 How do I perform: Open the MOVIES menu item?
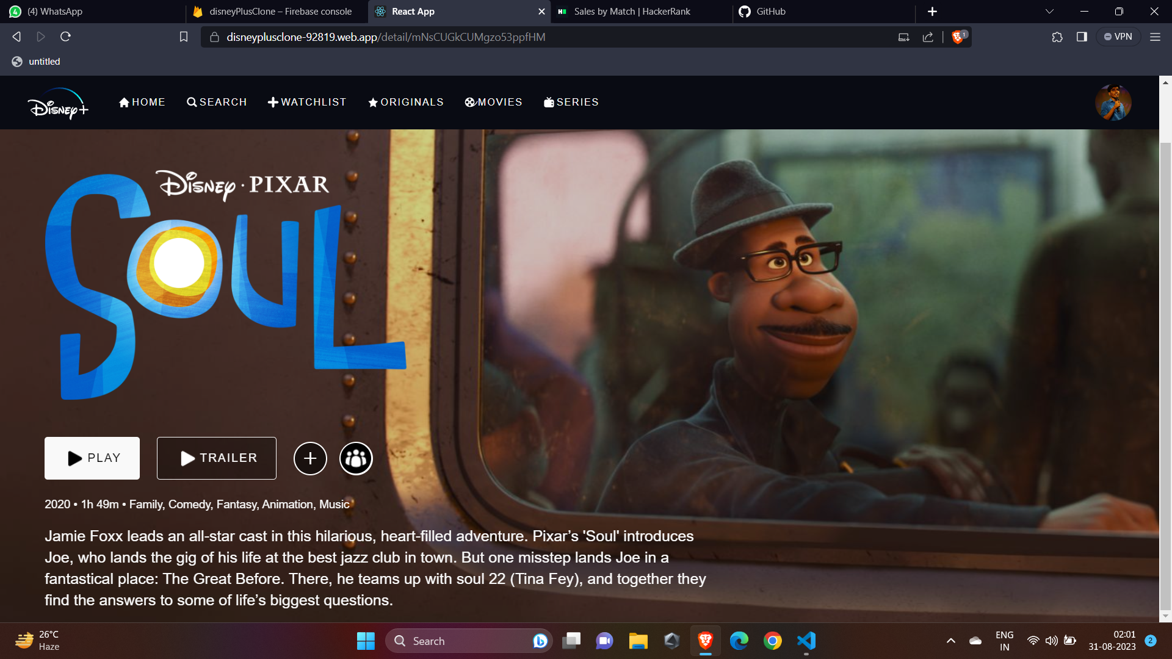(x=494, y=102)
